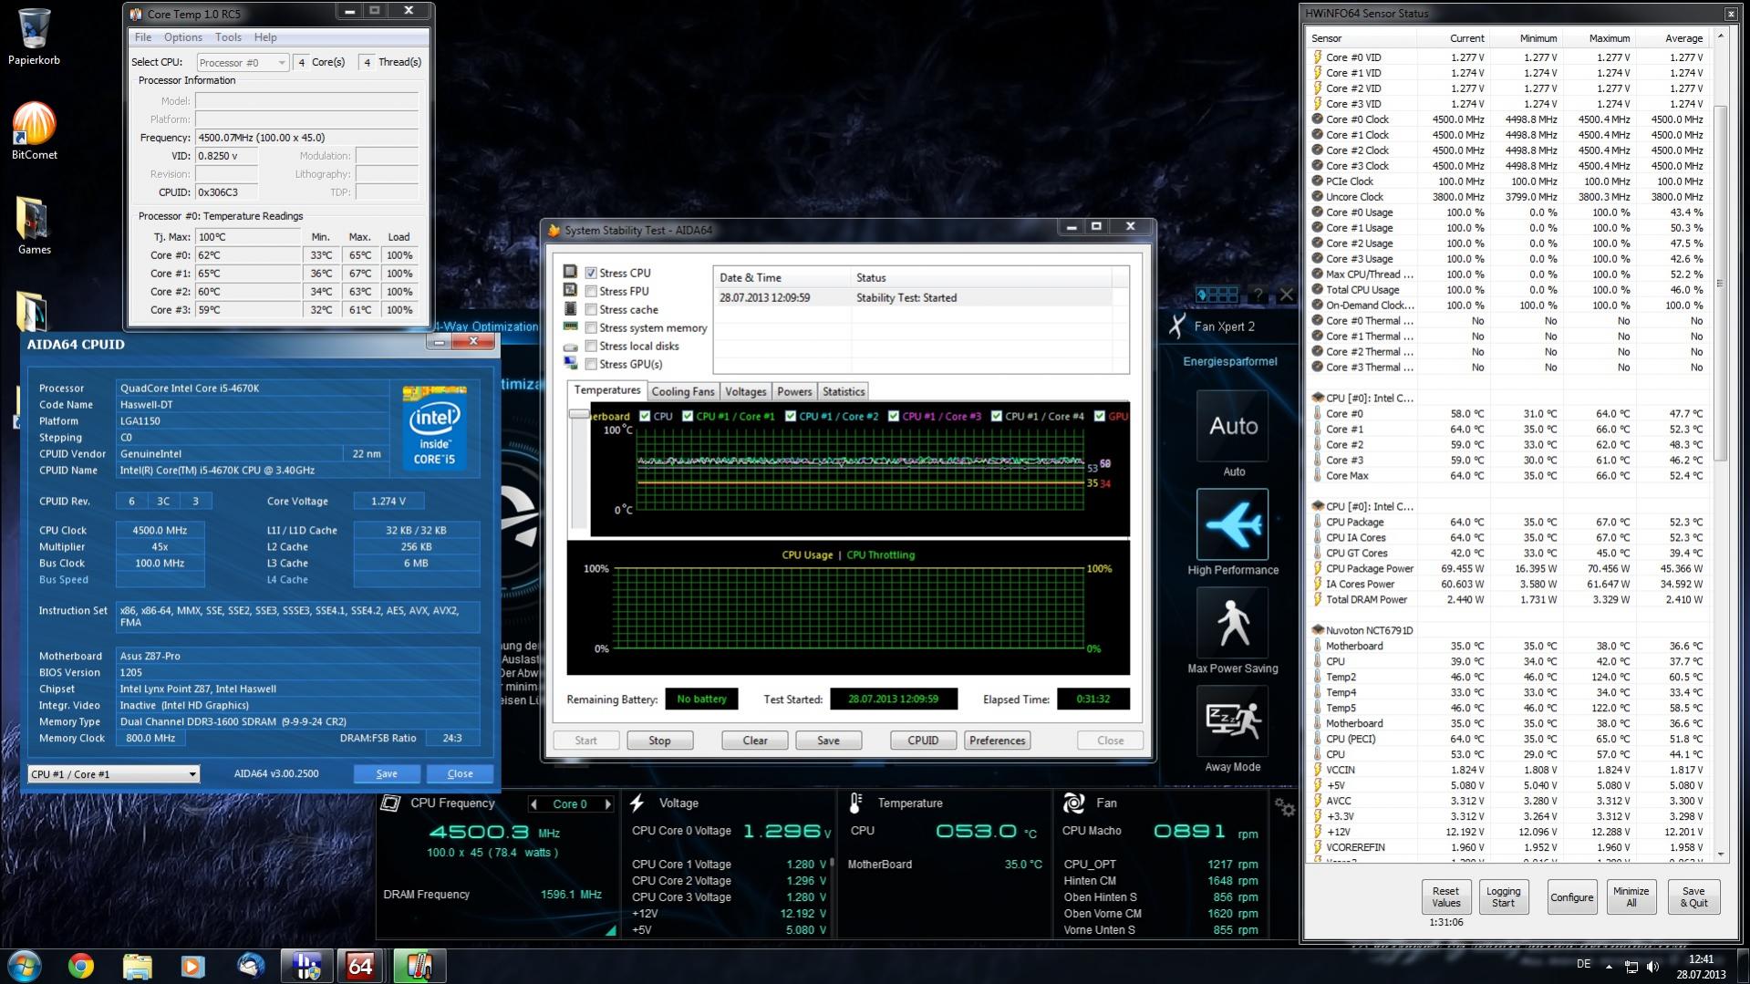Viewport: 1750px width, 984px height.
Task: Enable Stress system memory checkbox
Action: (591, 327)
